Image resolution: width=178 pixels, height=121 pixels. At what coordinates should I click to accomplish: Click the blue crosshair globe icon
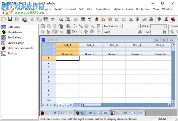pos(137,19)
